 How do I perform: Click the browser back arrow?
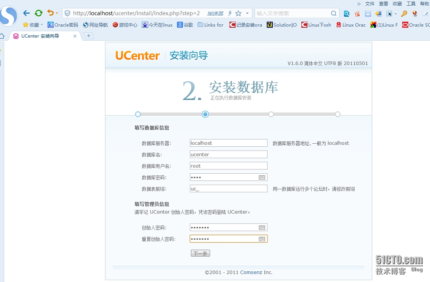26,13
